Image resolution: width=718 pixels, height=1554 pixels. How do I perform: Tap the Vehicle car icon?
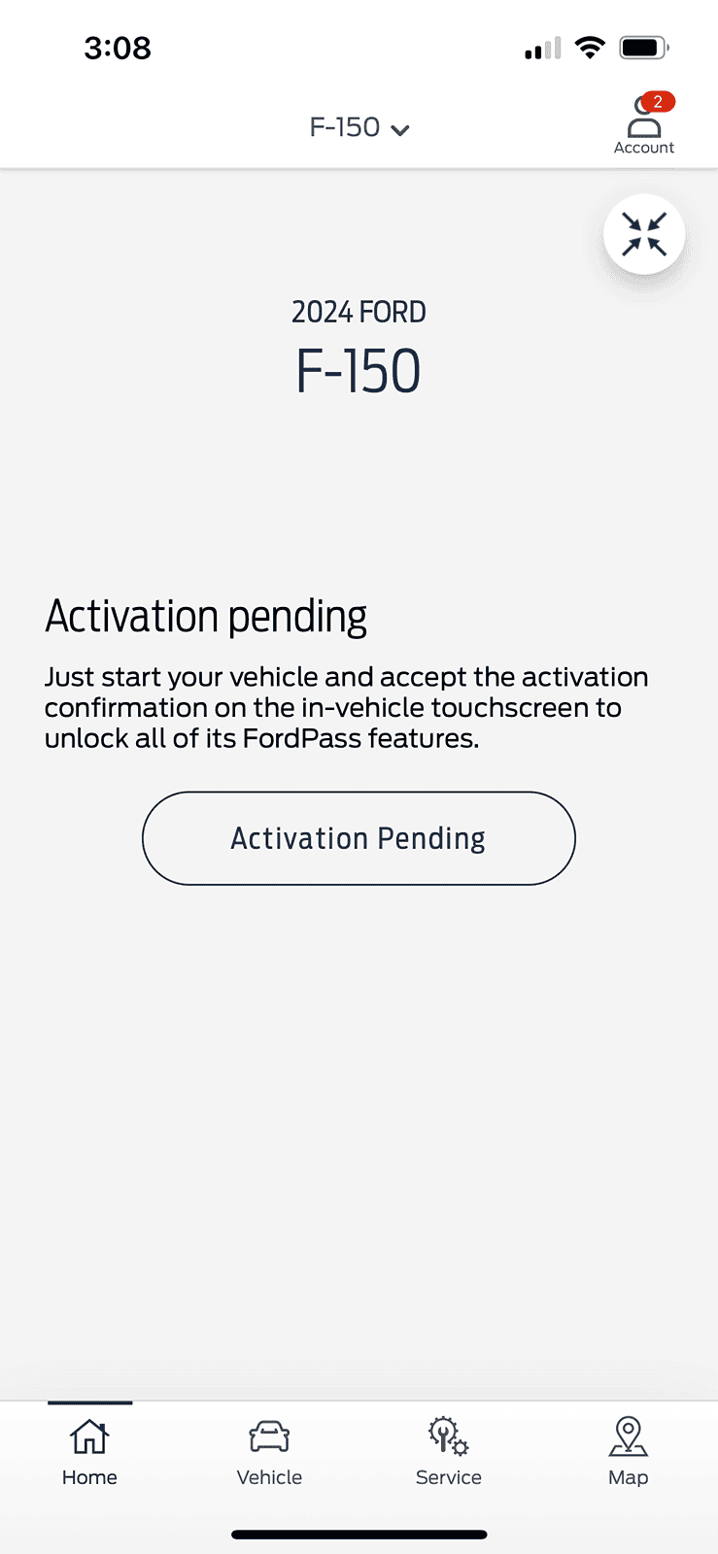(269, 1436)
